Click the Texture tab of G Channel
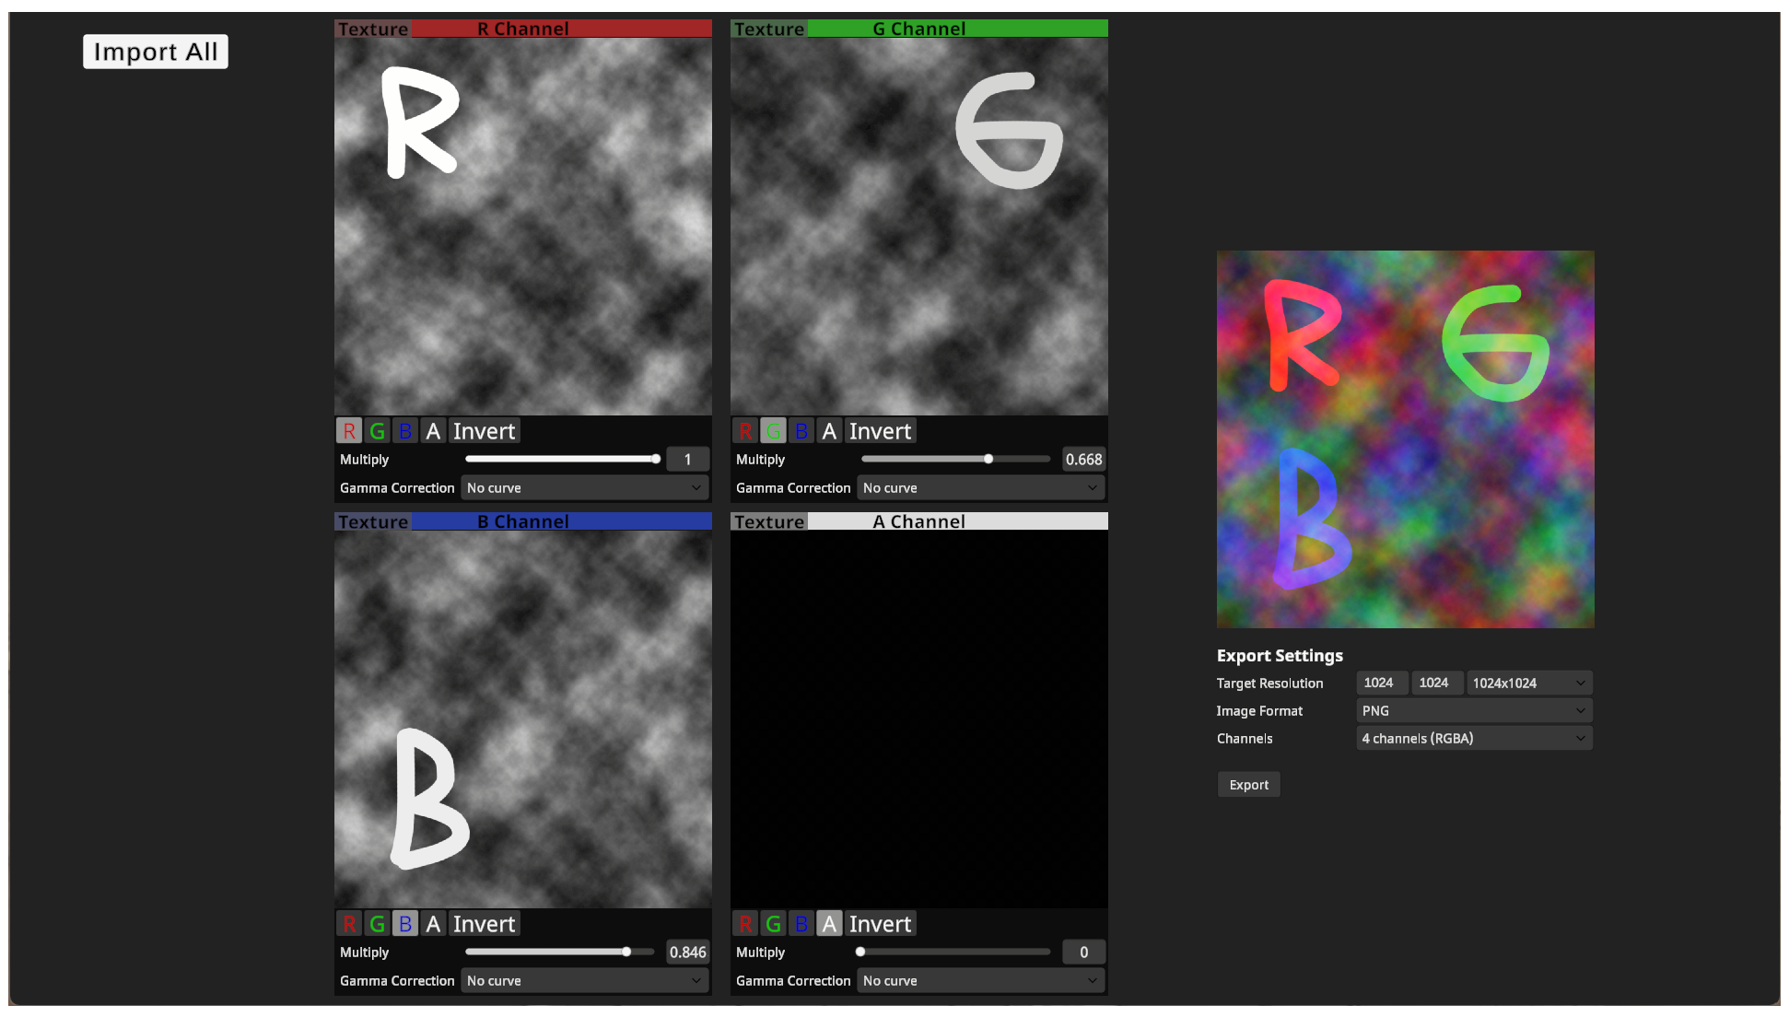Image resolution: width=1789 pixels, height=1017 pixels. pyautogui.click(x=769, y=29)
